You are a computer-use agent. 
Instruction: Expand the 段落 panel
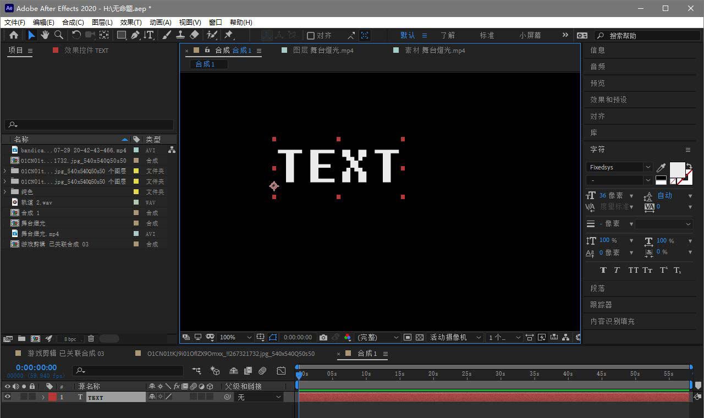point(598,288)
